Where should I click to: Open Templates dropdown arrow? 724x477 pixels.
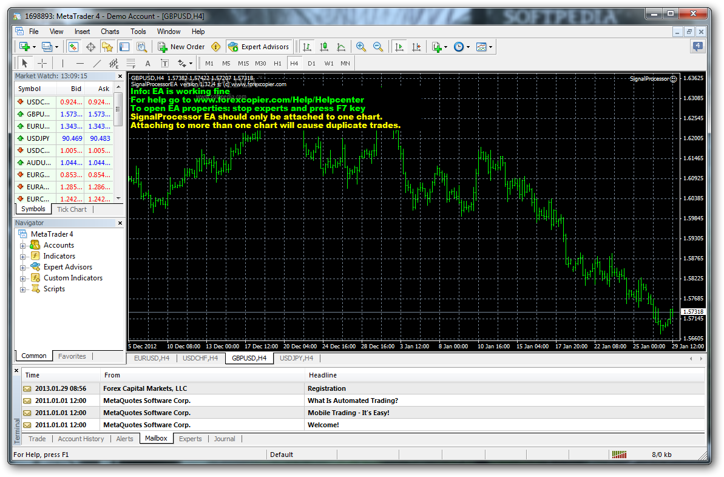tap(490, 47)
